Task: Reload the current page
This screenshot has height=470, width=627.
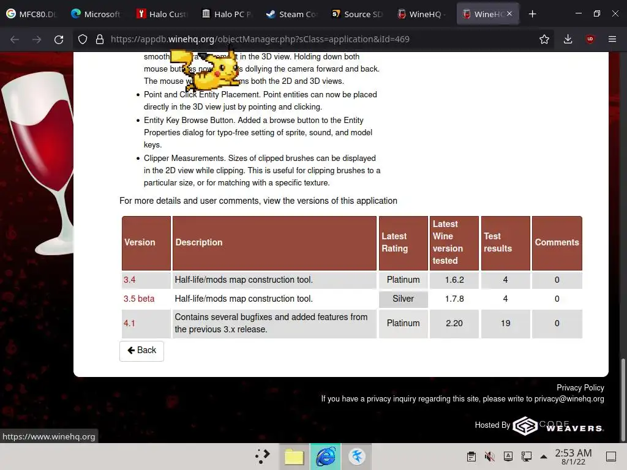Action: coord(59,39)
